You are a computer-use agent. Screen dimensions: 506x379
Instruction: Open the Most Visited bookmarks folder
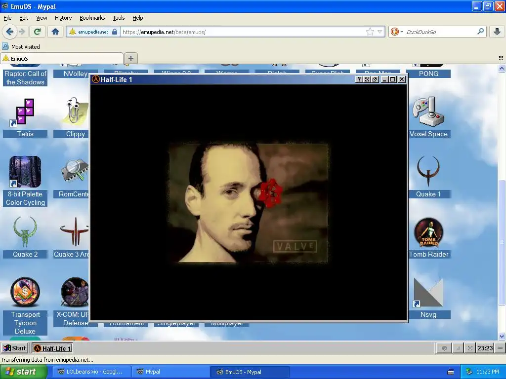[21, 47]
